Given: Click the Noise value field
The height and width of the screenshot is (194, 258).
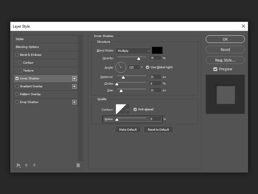Looking at the screenshot, I should (155, 119).
